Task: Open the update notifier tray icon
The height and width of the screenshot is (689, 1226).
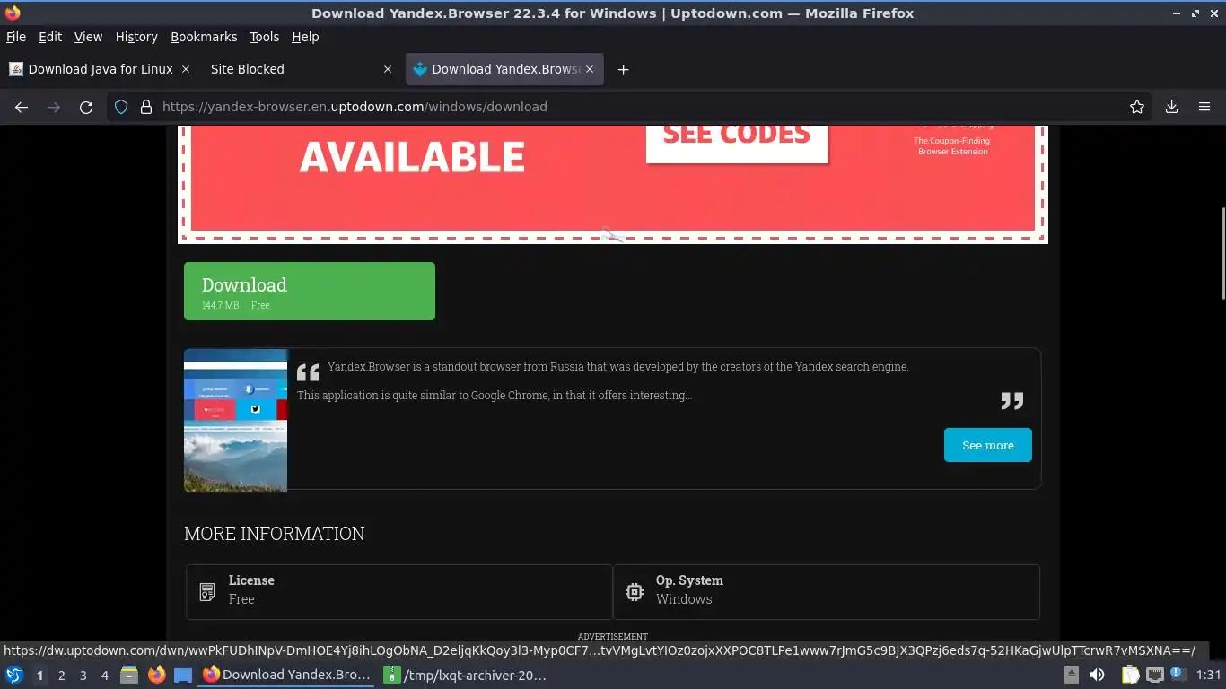Action: (1177, 673)
